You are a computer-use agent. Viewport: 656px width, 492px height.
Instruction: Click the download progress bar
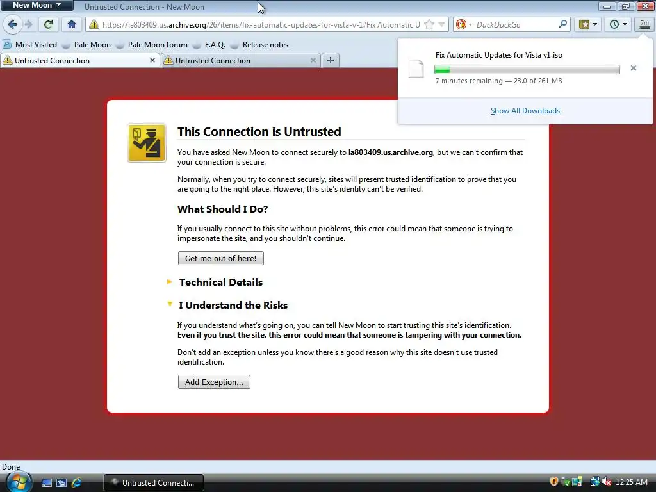click(x=527, y=69)
